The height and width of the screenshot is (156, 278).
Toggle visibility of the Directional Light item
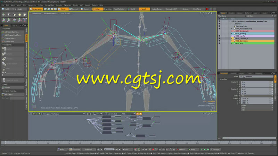coord(219,26)
